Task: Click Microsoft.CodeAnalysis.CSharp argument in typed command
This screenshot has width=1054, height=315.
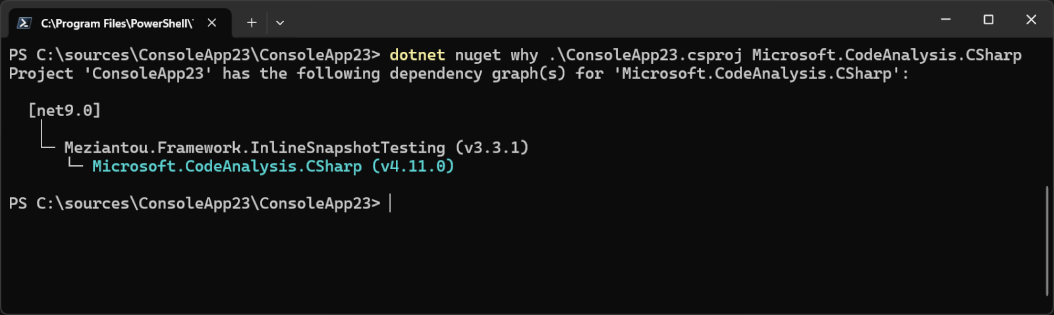Action: click(x=887, y=55)
